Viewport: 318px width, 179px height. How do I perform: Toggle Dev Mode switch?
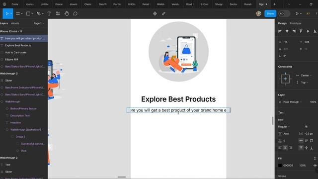click(x=284, y=13)
